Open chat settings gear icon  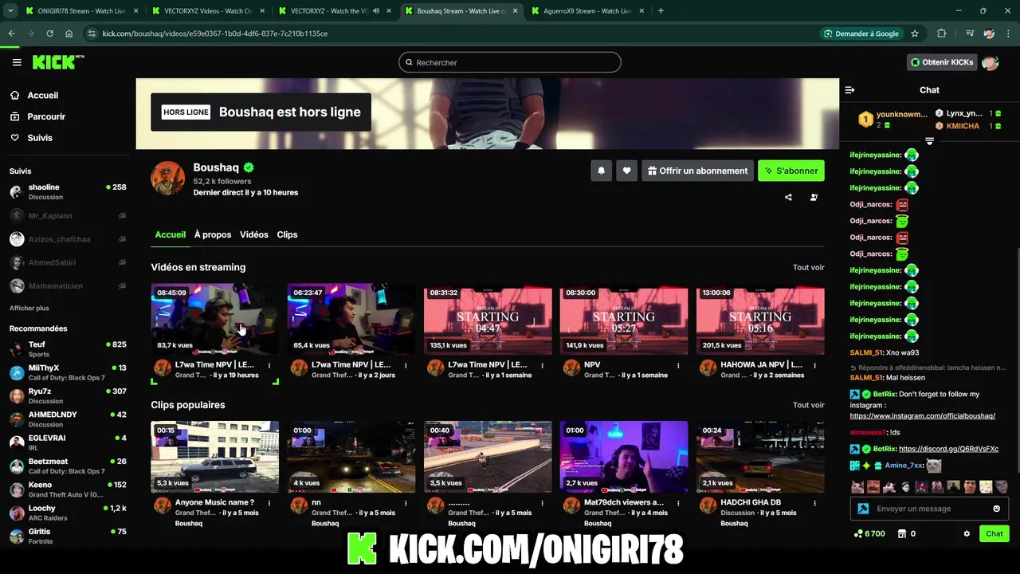(x=967, y=534)
